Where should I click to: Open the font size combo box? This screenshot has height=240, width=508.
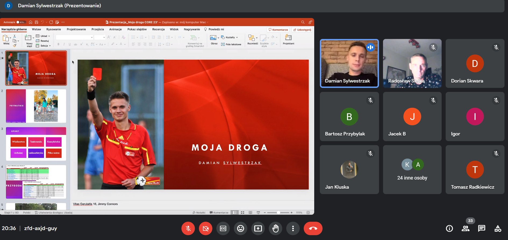tap(99, 37)
